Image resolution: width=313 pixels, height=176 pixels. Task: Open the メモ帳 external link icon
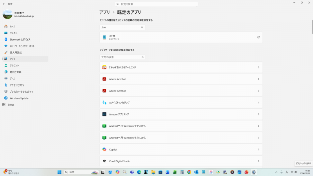coord(258,38)
